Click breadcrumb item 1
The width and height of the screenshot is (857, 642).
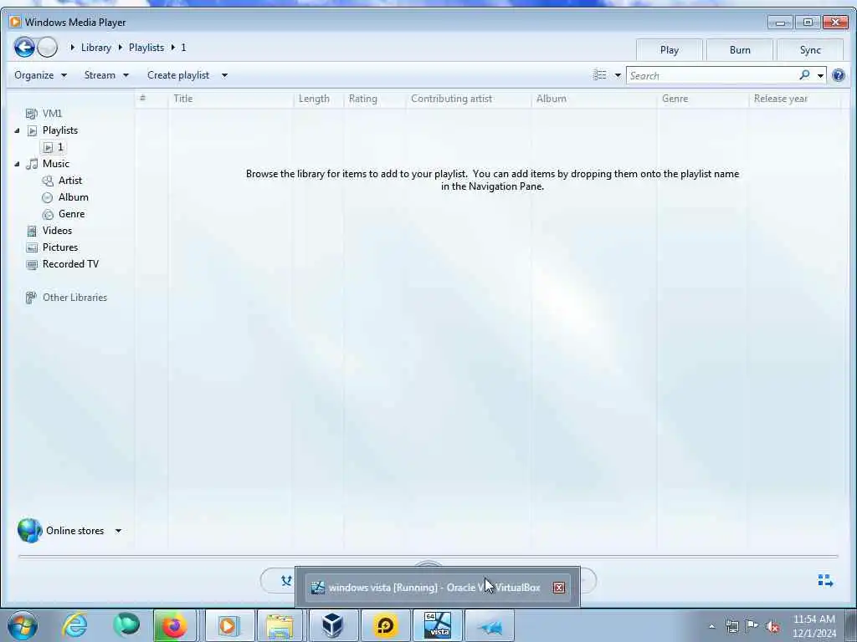tap(183, 48)
